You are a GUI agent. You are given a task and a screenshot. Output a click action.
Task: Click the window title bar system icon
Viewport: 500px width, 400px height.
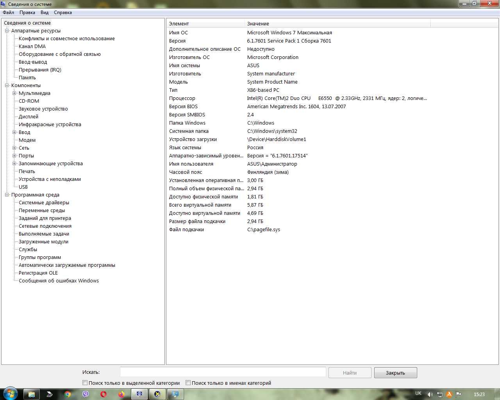[4, 4]
